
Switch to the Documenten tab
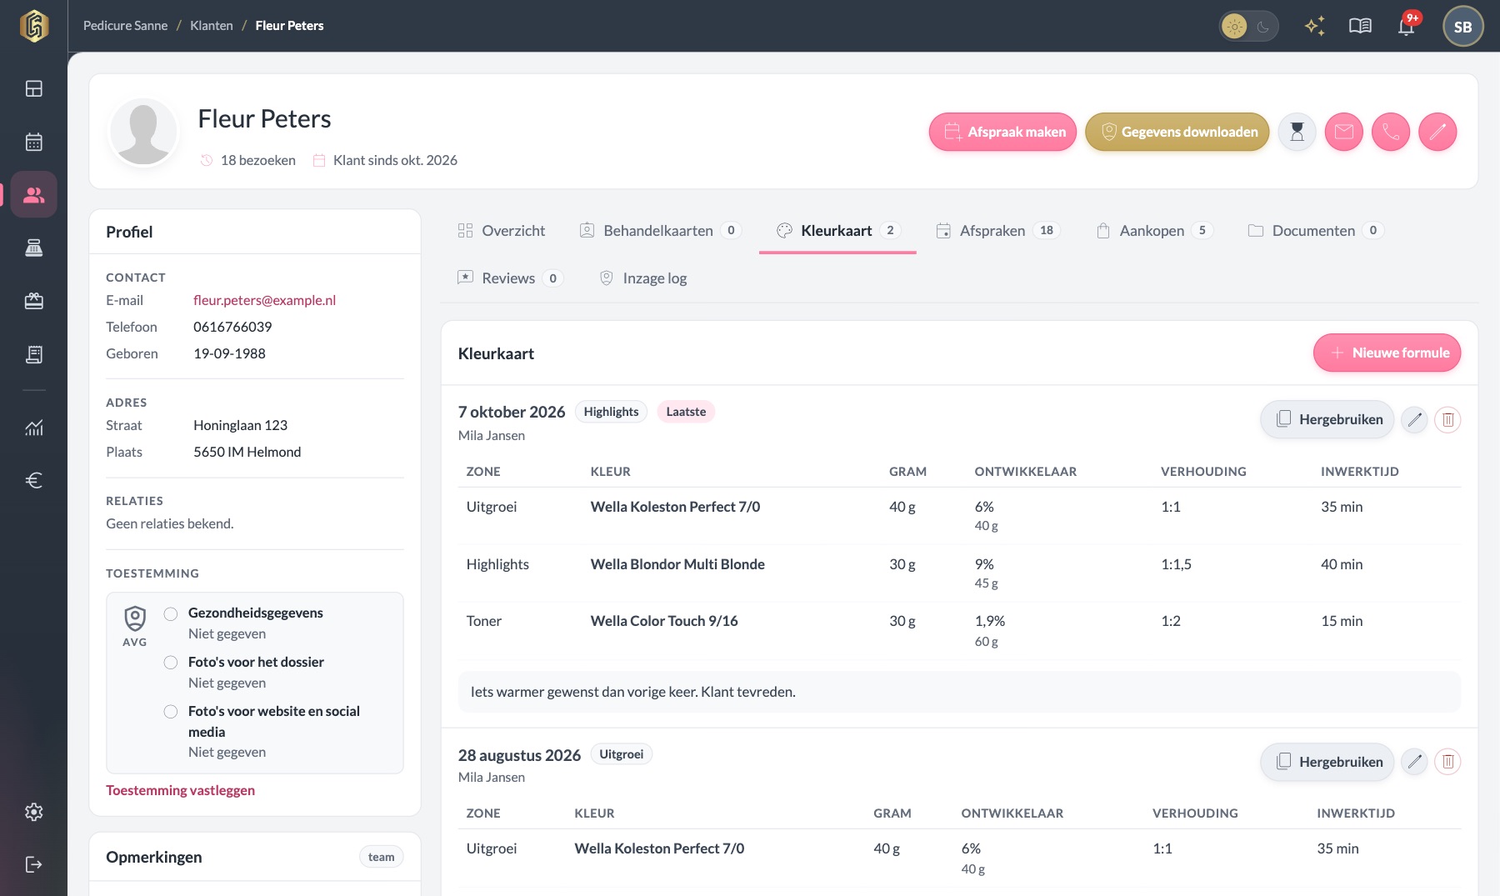coord(1315,231)
